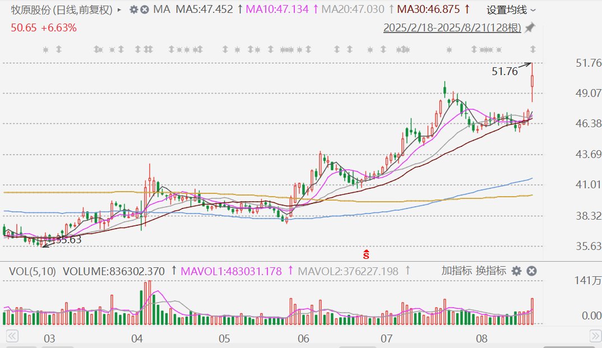This screenshot has height=348, width=602.
Task: Click VOLUME:836302.370 value
Action: click(x=114, y=271)
